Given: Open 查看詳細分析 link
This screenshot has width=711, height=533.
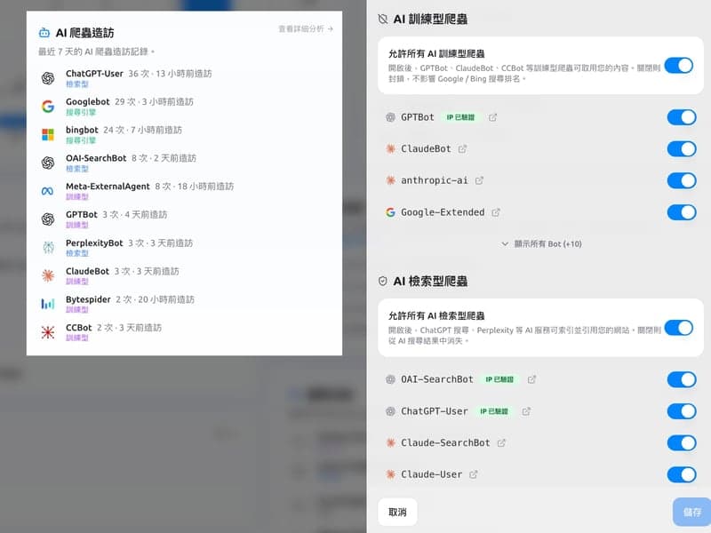Looking at the screenshot, I should [306, 29].
